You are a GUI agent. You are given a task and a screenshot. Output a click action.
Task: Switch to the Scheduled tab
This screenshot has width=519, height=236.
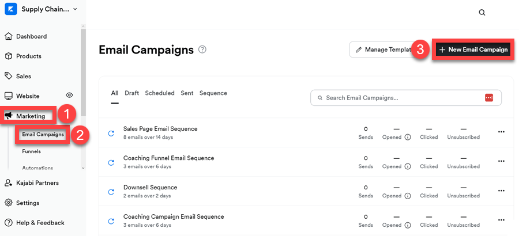click(x=160, y=93)
